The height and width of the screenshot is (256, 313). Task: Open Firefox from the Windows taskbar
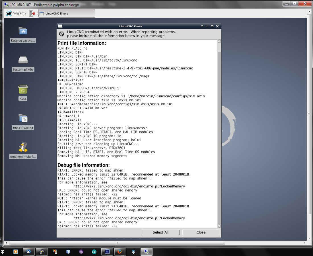120,252
